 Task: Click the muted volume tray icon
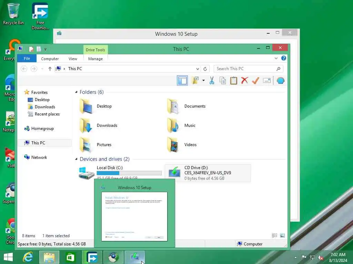click(x=320, y=257)
